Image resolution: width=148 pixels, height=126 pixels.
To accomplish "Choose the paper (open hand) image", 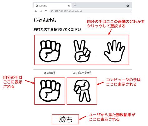I will point(114,51).
